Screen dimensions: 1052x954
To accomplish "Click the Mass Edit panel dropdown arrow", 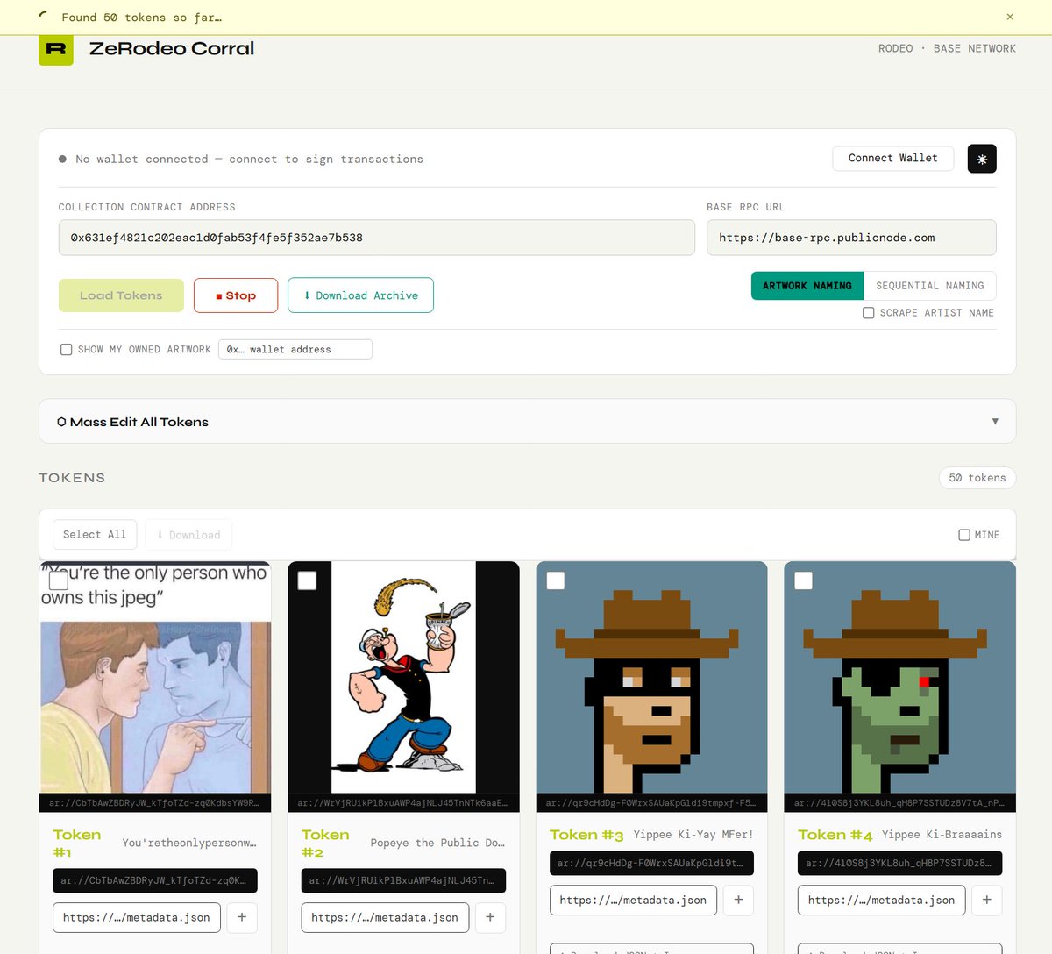I will point(995,422).
